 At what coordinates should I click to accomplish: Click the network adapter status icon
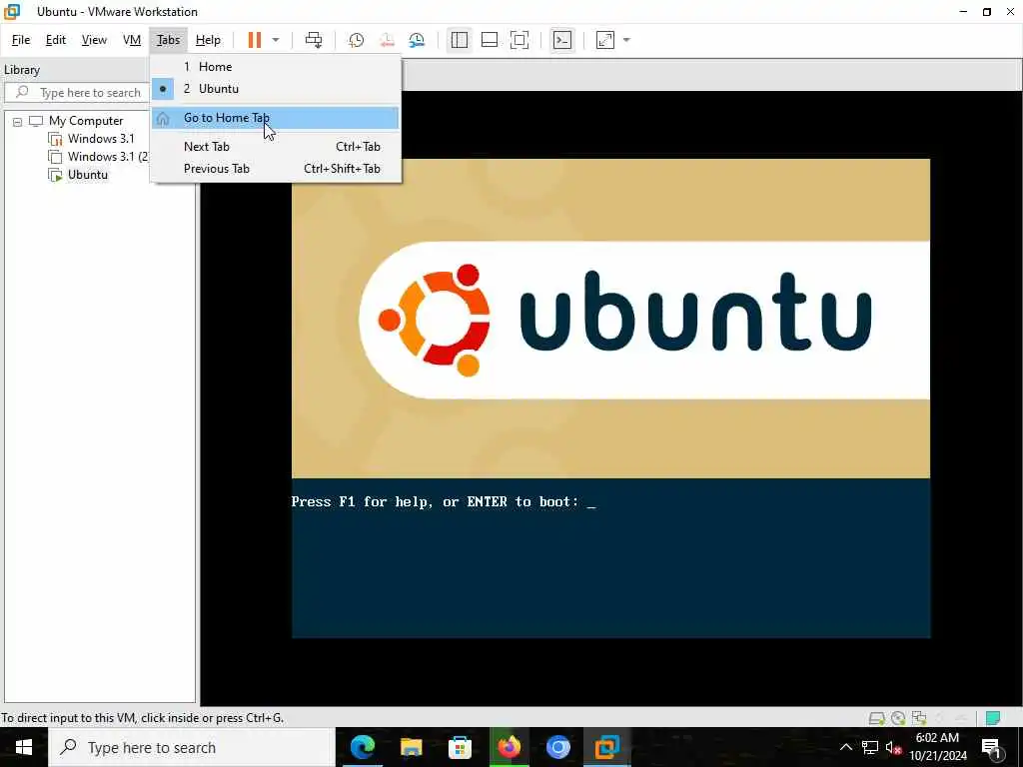[919, 718]
